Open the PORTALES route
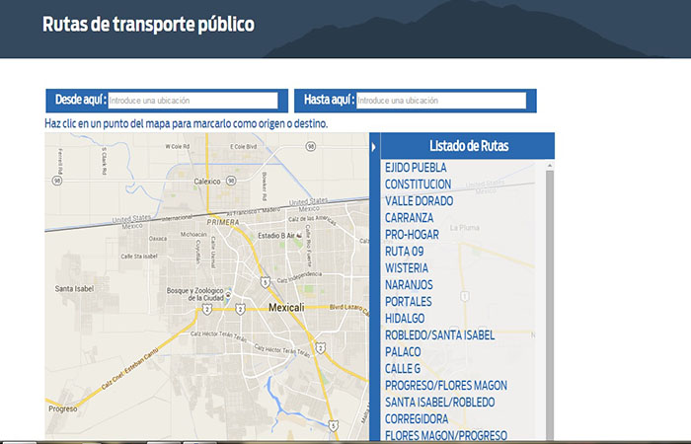 pyautogui.click(x=408, y=302)
